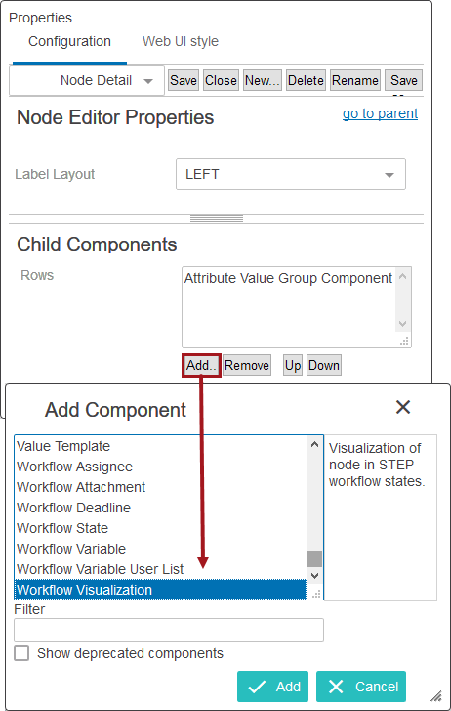
Task: Open the Node Detail dropdown
Action: 87,81
